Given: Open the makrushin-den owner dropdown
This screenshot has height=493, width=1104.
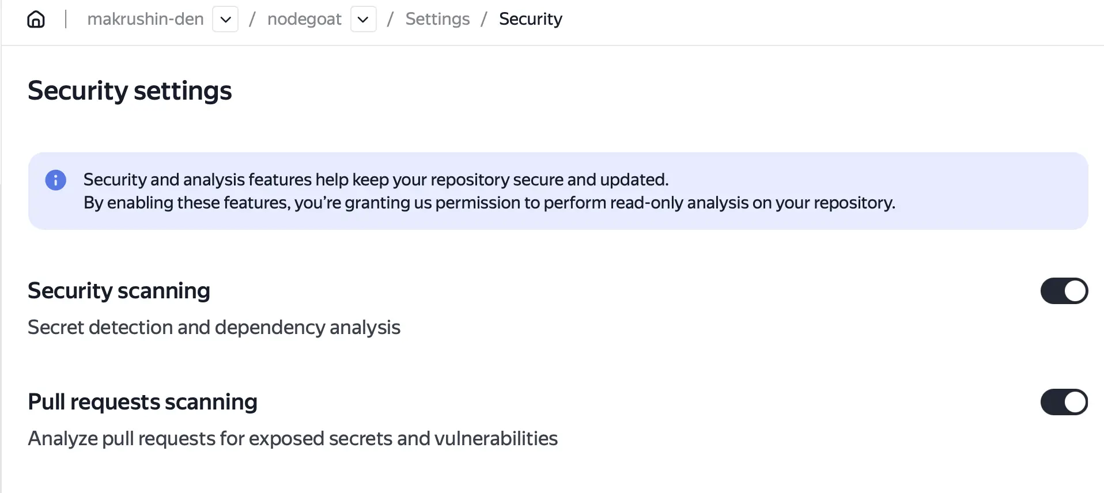Looking at the screenshot, I should (225, 20).
